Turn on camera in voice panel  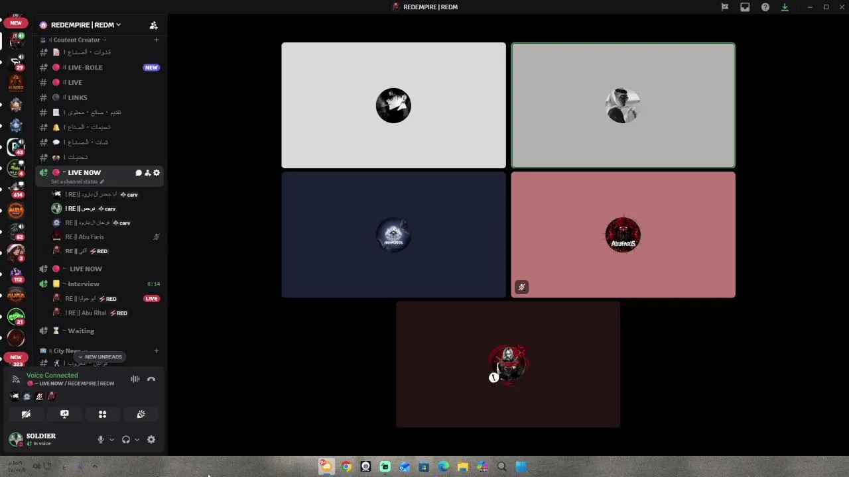point(26,414)
